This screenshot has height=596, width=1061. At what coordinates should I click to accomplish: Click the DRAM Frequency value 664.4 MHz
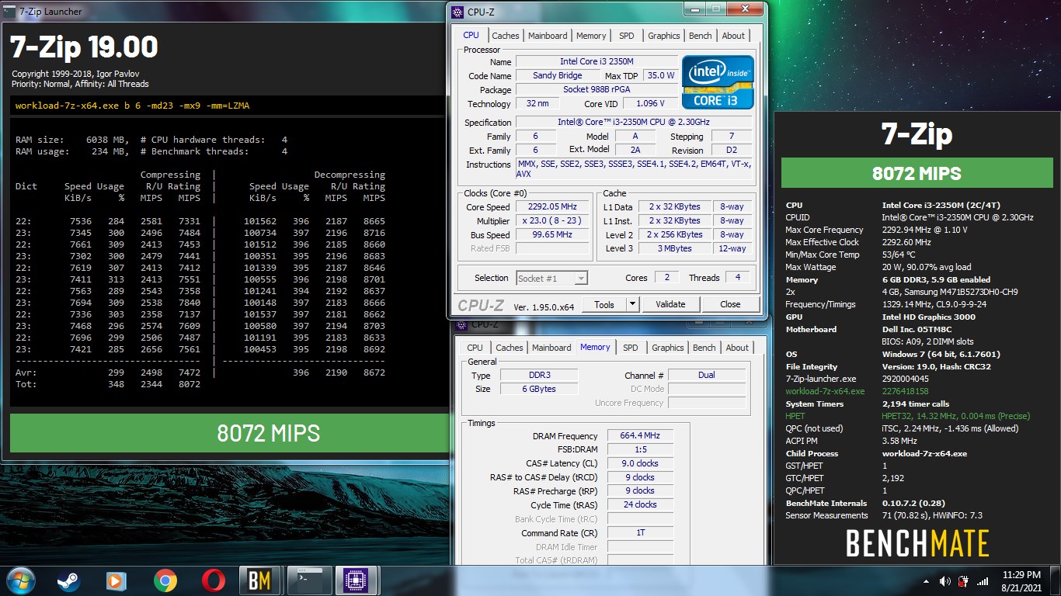[x=640, y=436]
